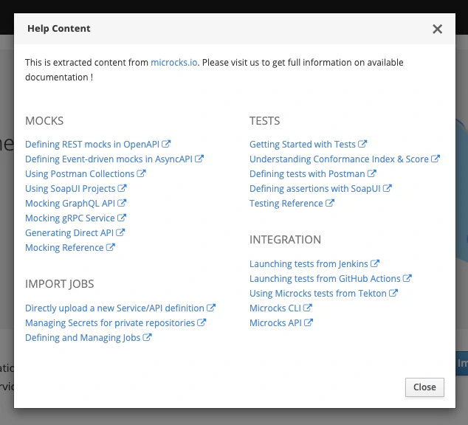This screenshot has width=468, height=425.
Task: Click the Close button
Action: coord(424,387)
